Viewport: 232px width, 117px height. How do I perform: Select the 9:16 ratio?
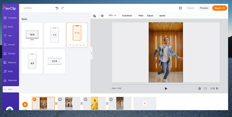pyautogui.click(x=77, y=35)
